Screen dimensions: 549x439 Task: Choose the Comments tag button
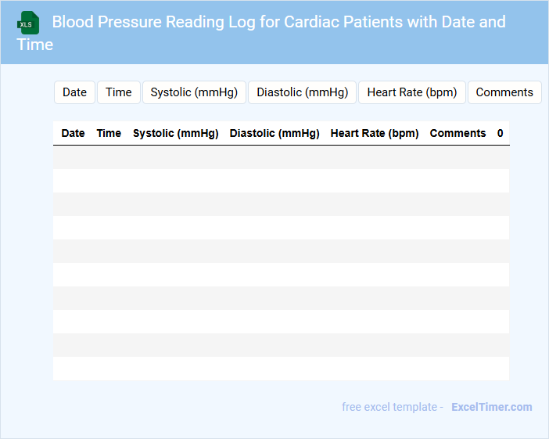(504, 92)
